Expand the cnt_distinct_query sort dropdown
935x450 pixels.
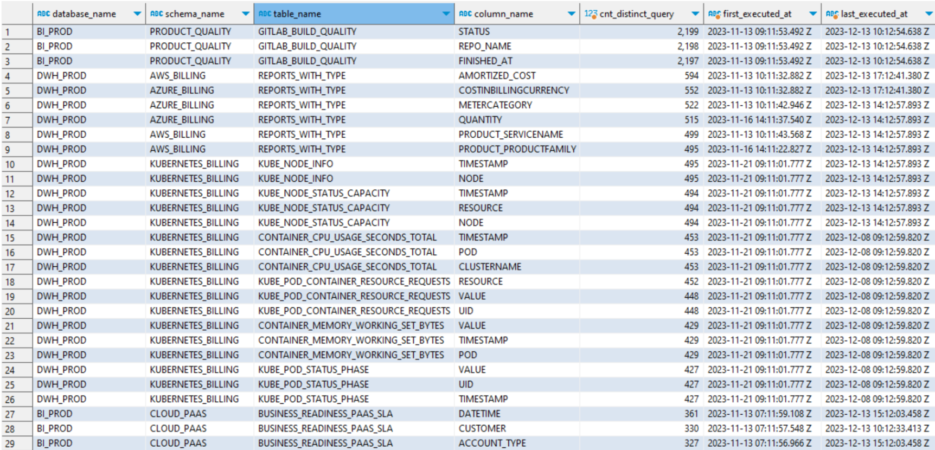pos(695,14)
